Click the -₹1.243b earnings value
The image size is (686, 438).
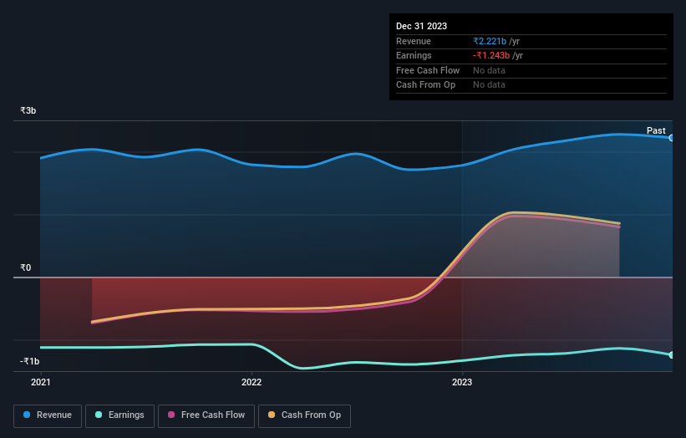[490, 55]
